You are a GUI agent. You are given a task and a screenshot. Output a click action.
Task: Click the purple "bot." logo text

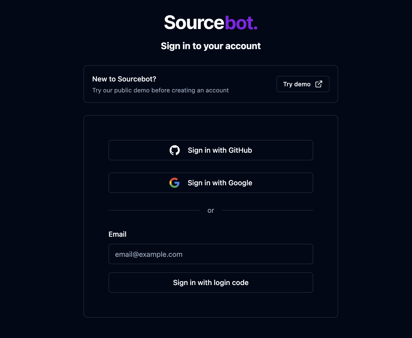[x=241, y=23]
